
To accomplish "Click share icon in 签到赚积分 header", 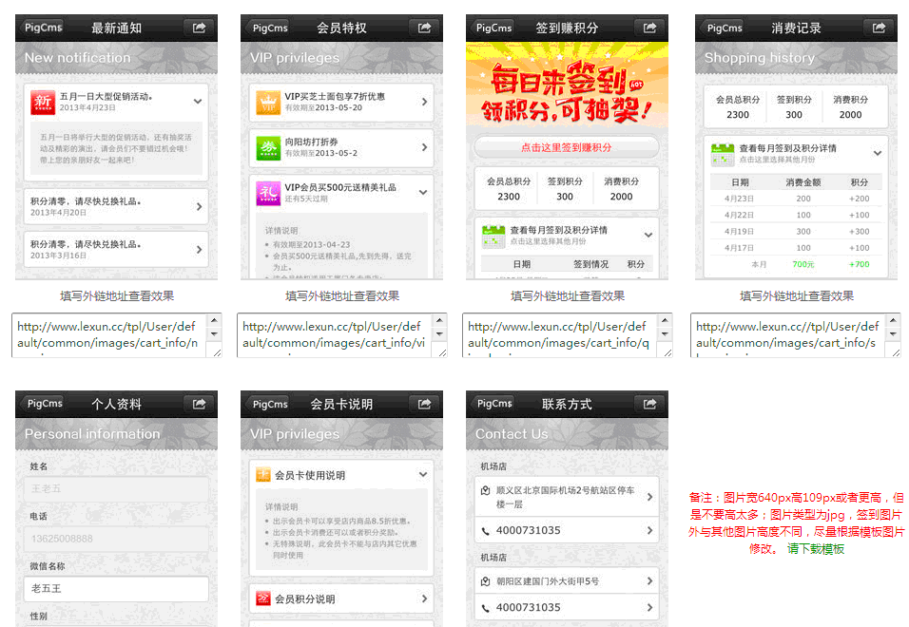I will pos(649,28).
